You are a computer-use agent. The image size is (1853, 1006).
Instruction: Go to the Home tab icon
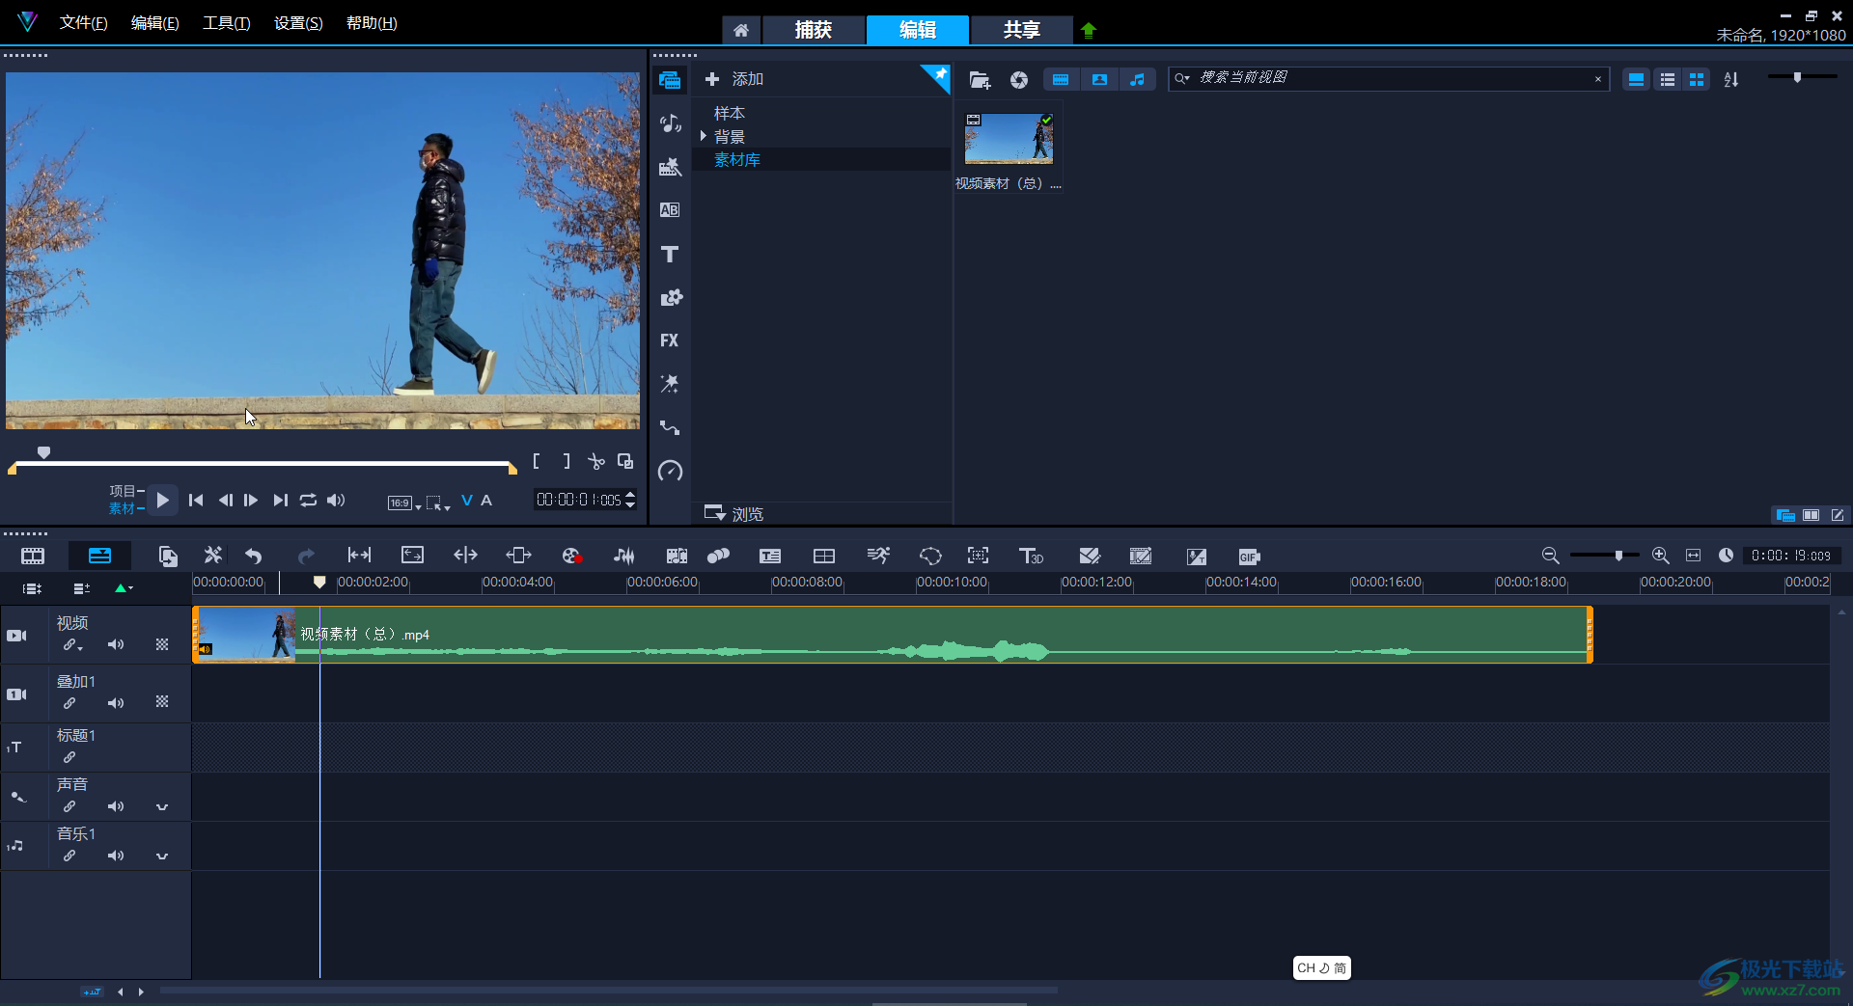coord(741,30)
